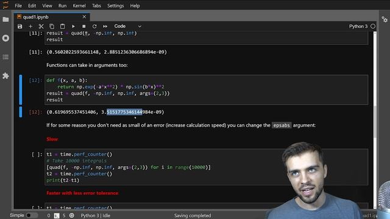Click 'Functions can take in arguments too' text

pyautogui.click(x=87, y=65)
